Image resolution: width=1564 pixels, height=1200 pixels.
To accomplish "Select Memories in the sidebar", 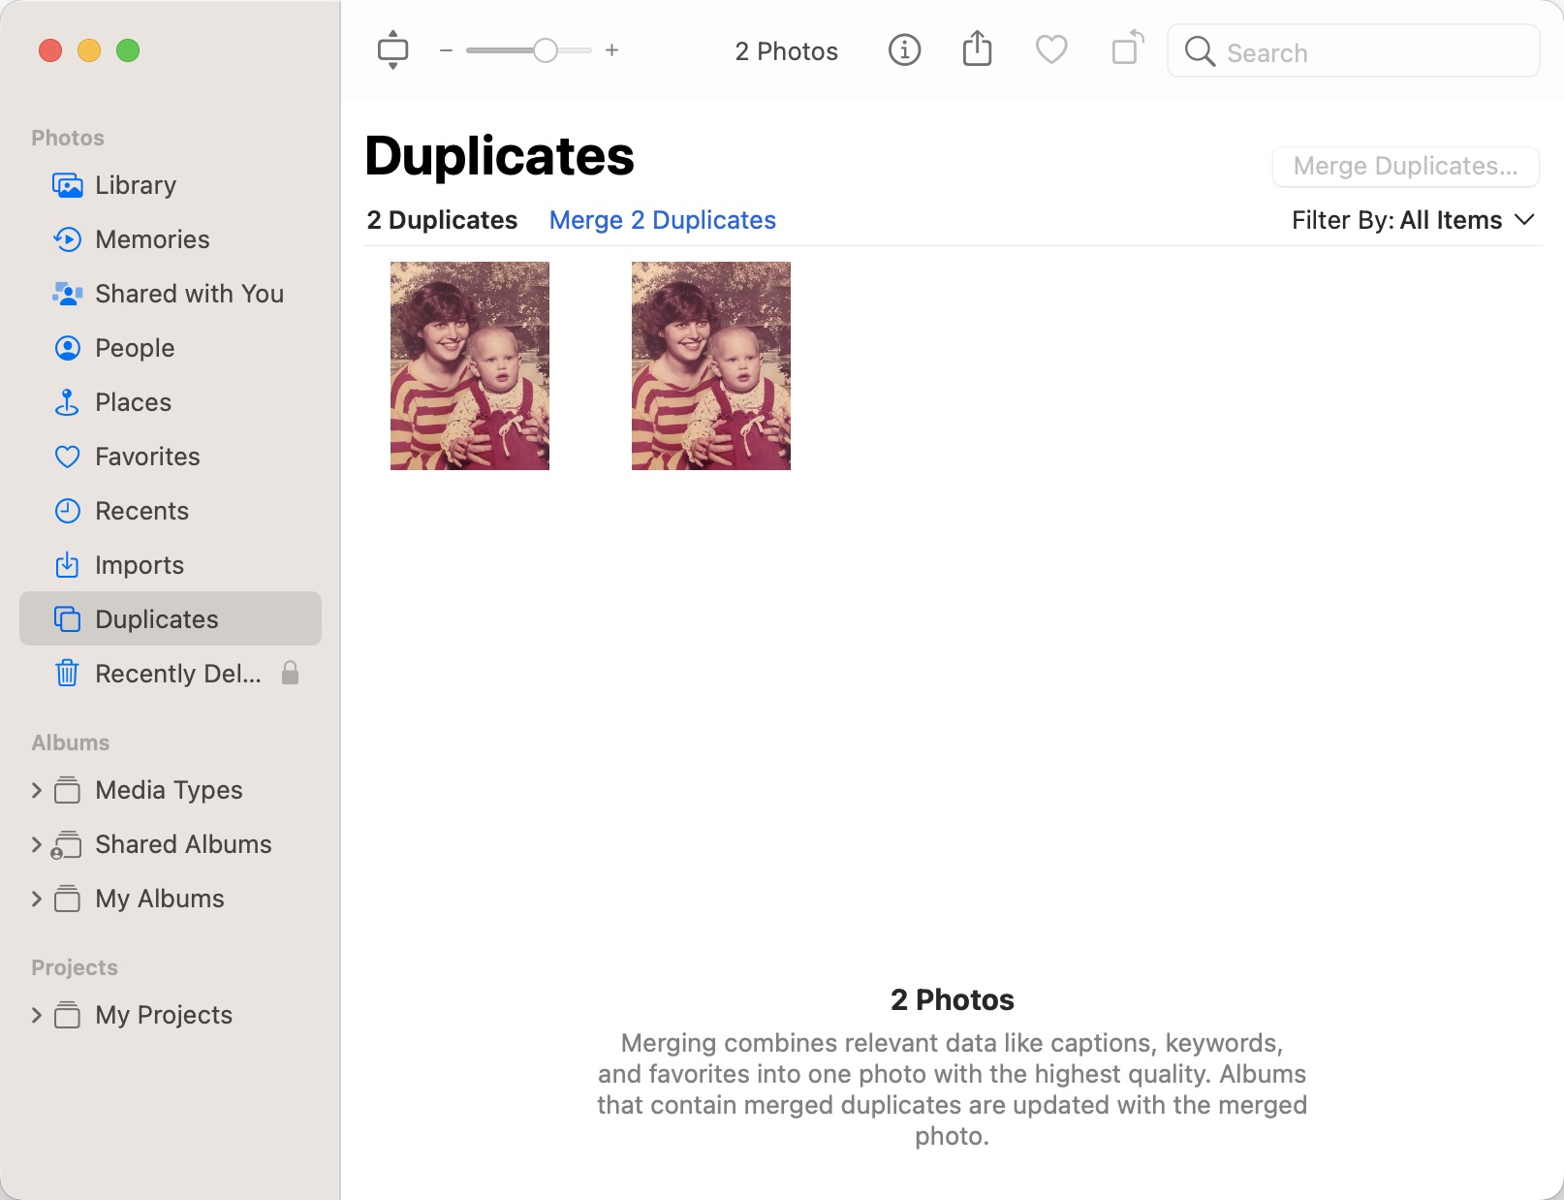I will [x=152, y=239].
